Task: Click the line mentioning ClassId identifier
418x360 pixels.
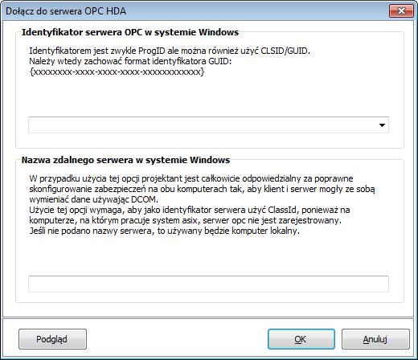Action: 190,210
